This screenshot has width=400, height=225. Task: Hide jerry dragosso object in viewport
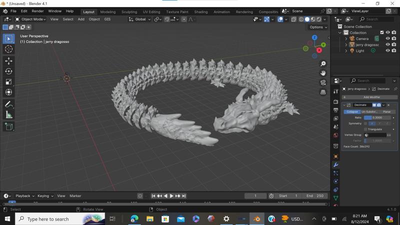click(388, 44)
